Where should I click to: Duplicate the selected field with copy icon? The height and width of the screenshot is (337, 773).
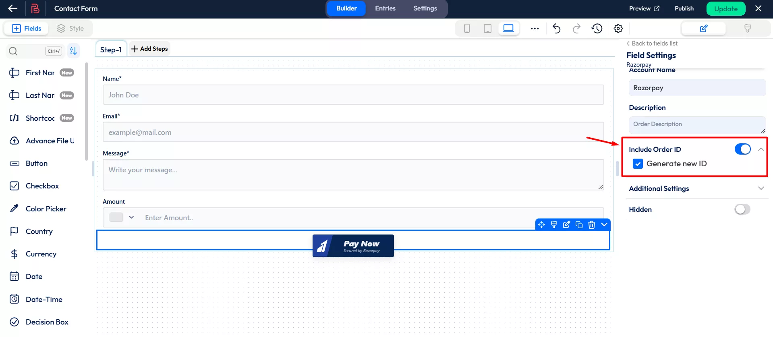[x=579, y=225]
